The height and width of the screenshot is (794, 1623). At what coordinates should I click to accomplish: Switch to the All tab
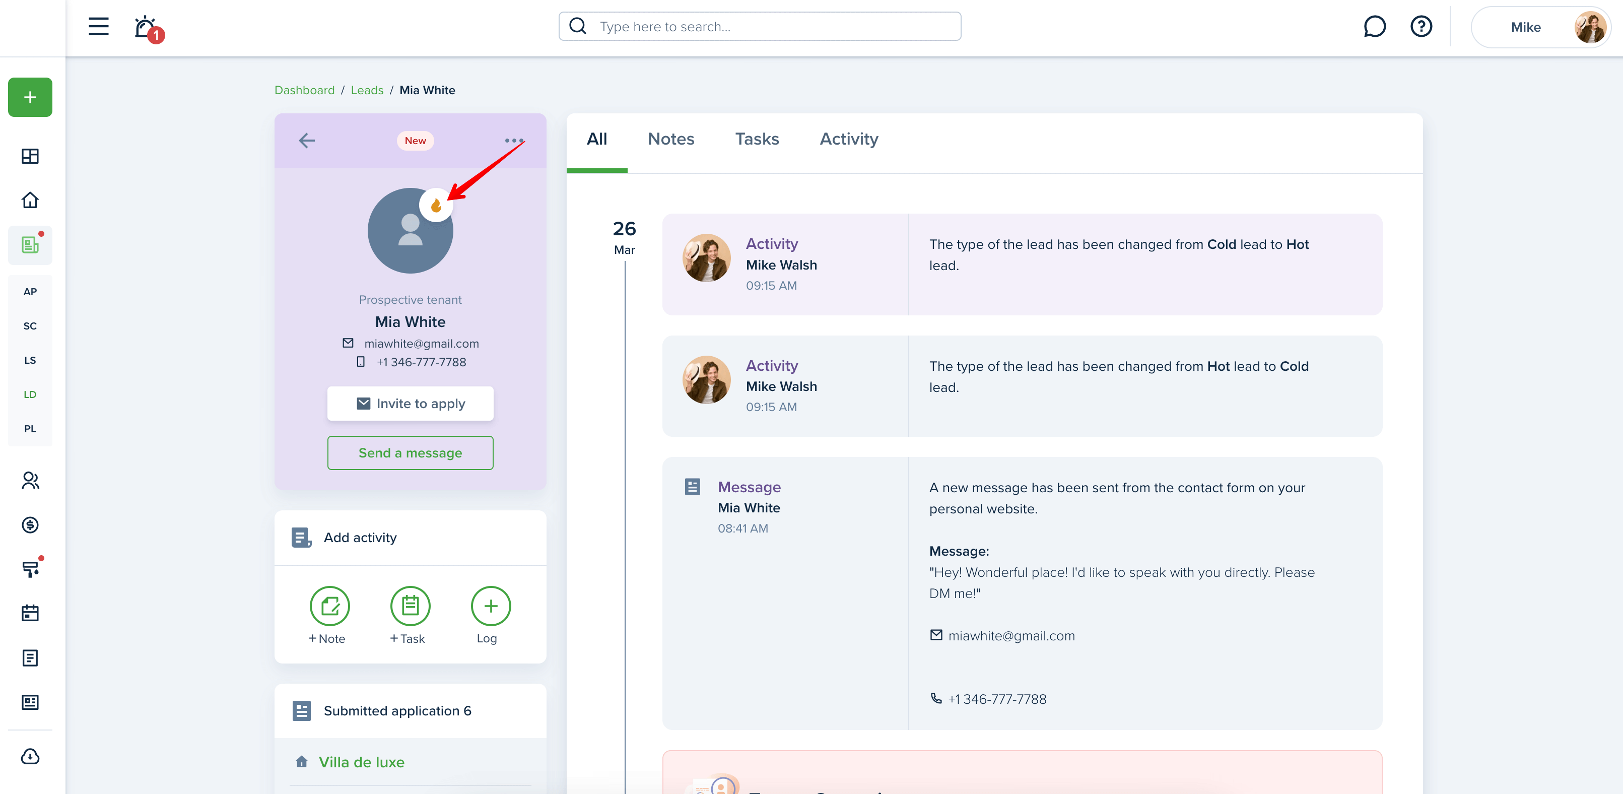pos(596,139)
